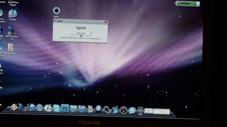Click the Spirit window title bar text

click(60, 21)
